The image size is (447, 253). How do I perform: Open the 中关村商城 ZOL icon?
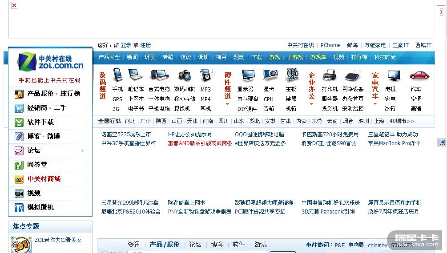click(x=19, y=179)
